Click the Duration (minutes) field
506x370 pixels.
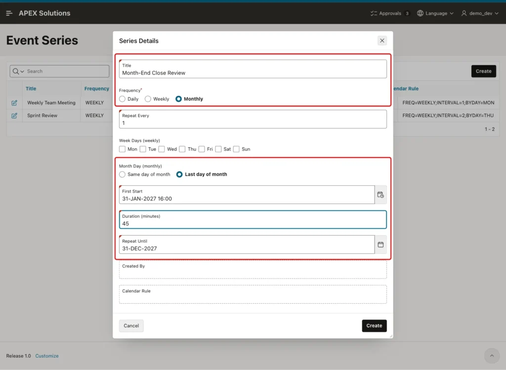253,220
